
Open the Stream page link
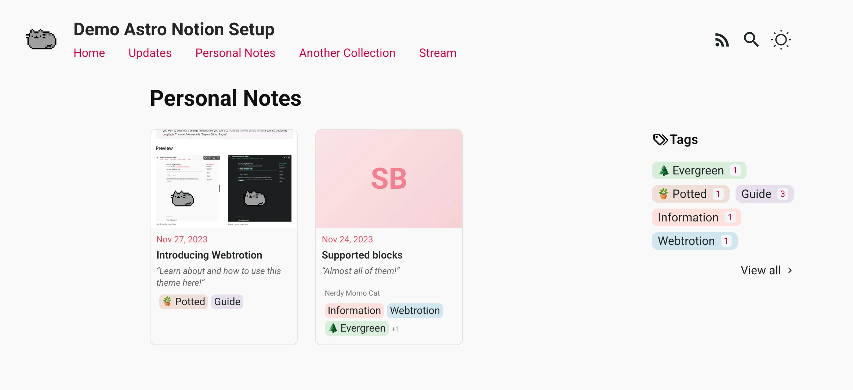pos(438,53)
